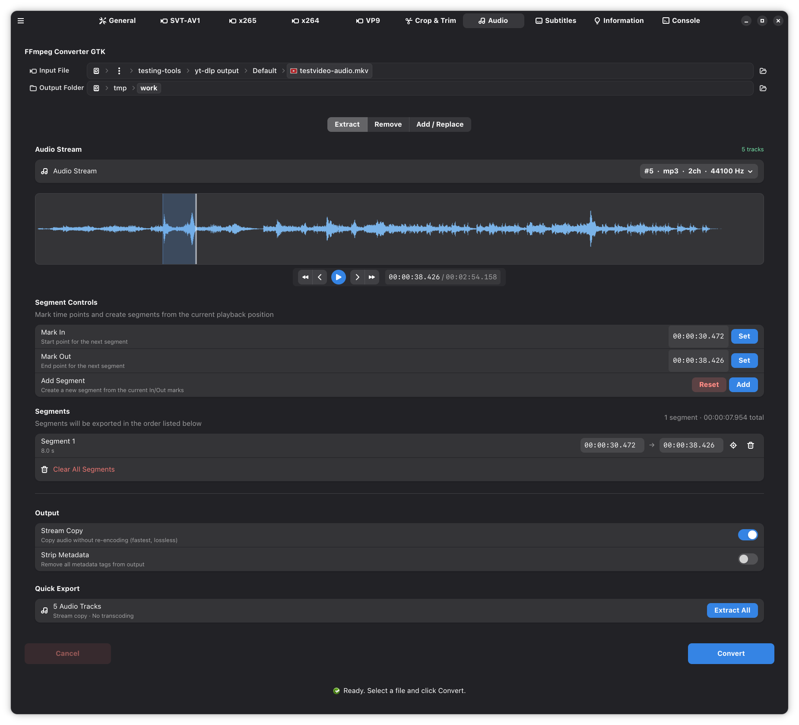Open the audio stream #5 mp3 dropdown
This screenshot has height=725, width=799.
coord(699,171)
